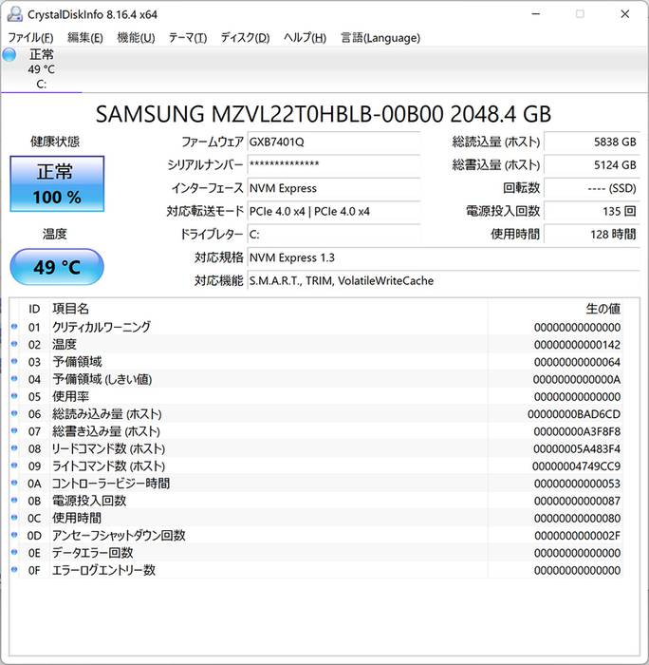Select the 08 リードコマンド数 (ホスト) row
Screen dimensions: 649x665
point(316,448)
